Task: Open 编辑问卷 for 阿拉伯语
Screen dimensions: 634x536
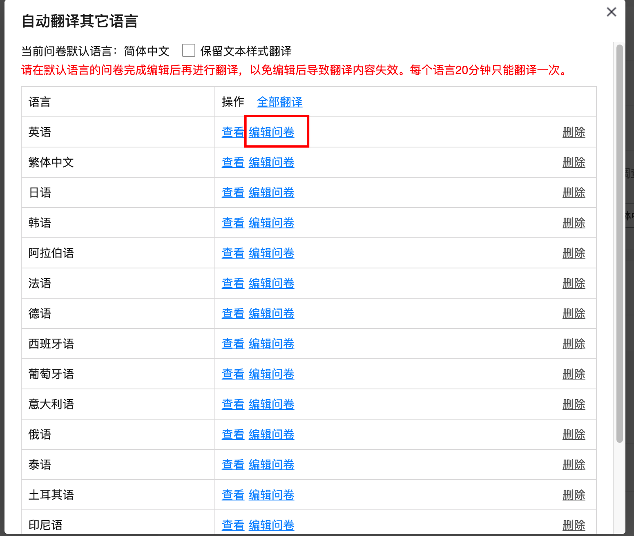Action: pos(272,253)
